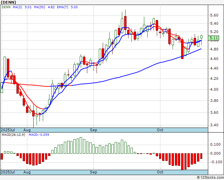Click the 0.100 MACD axis label
The height and width of the screenshot is (180, 224).
coord(215,144)
